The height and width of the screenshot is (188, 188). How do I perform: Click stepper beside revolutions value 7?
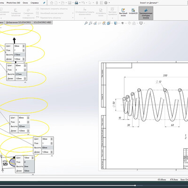point(23,50)
